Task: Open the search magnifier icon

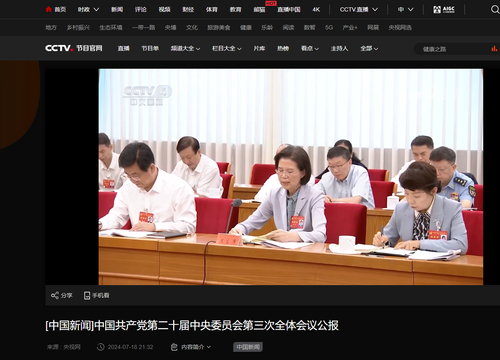Action: [495, 9]
